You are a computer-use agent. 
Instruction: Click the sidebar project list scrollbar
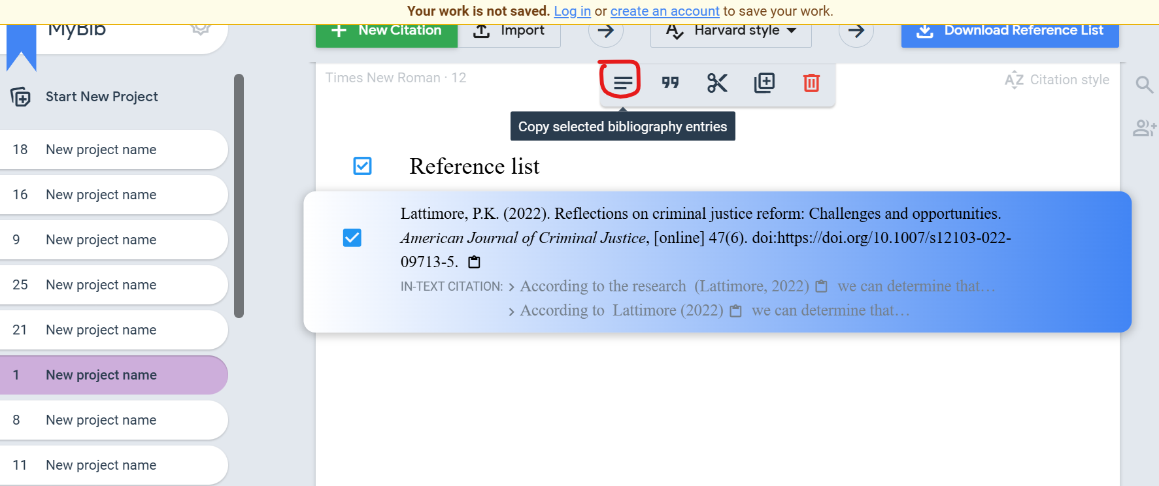tap(239, 196)
